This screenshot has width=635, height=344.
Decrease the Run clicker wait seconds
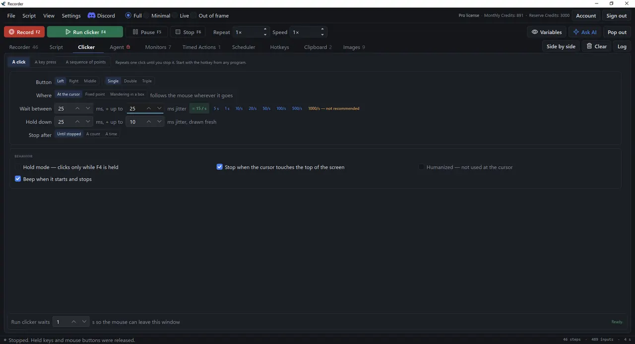click(x=84, y=322)
